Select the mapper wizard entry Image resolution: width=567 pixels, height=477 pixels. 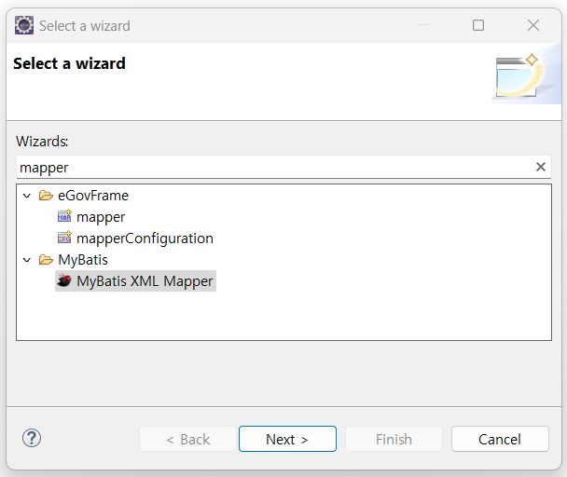101,217
